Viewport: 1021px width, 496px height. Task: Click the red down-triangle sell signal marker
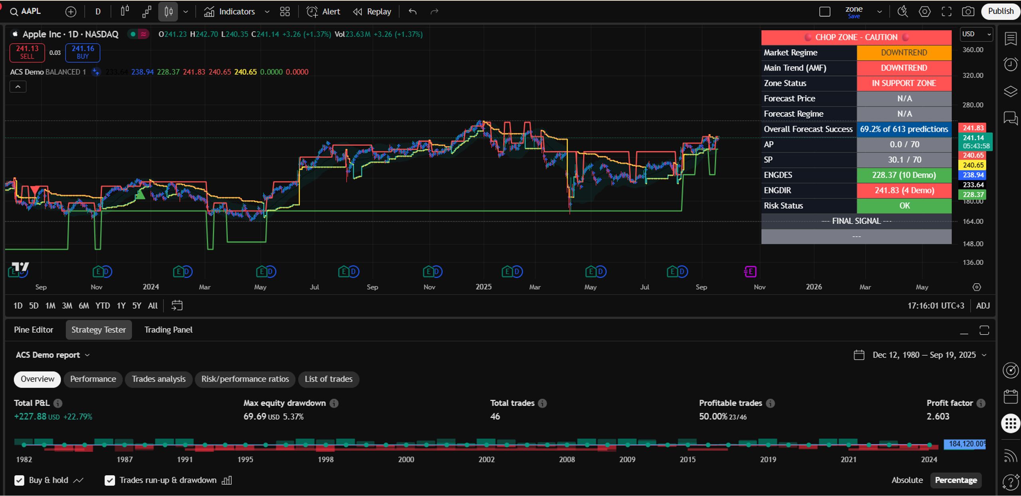tap(35, 190)
